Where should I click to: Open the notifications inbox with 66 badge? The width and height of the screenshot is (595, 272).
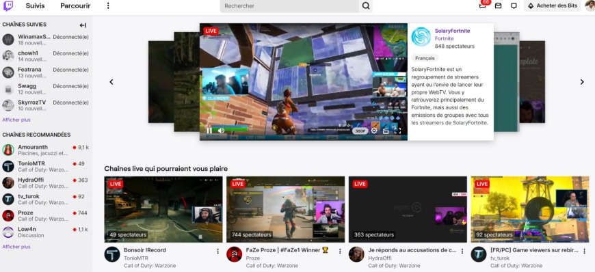pyautogui.click(x=483, y=5)
